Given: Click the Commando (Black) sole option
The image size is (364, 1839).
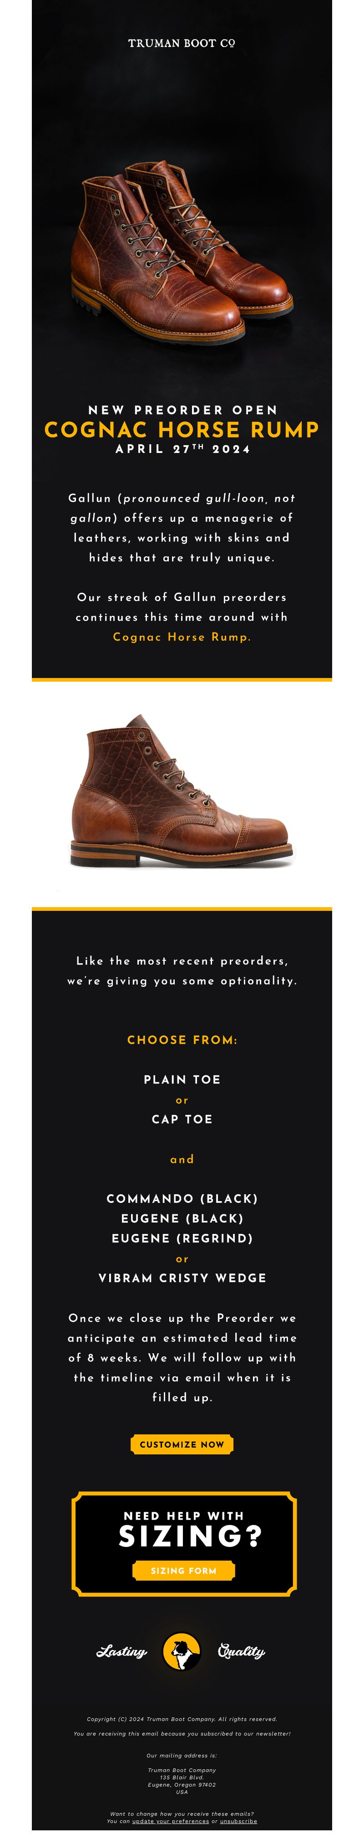Looking at the screenshot, I should tap(182, 1198).
